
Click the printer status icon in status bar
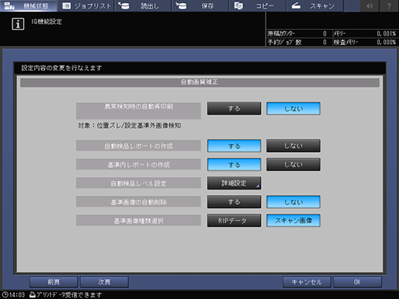(x=32, y=294)
